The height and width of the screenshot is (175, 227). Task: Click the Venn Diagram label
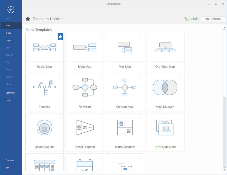pos(165,107)
